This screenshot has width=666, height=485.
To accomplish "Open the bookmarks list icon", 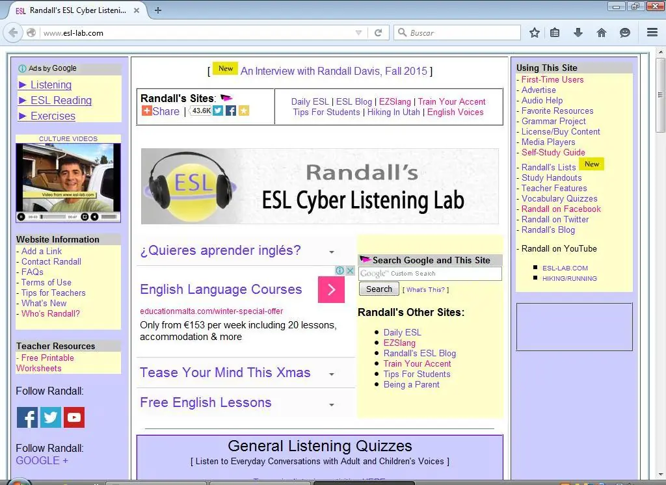I will tap(555, 33).
